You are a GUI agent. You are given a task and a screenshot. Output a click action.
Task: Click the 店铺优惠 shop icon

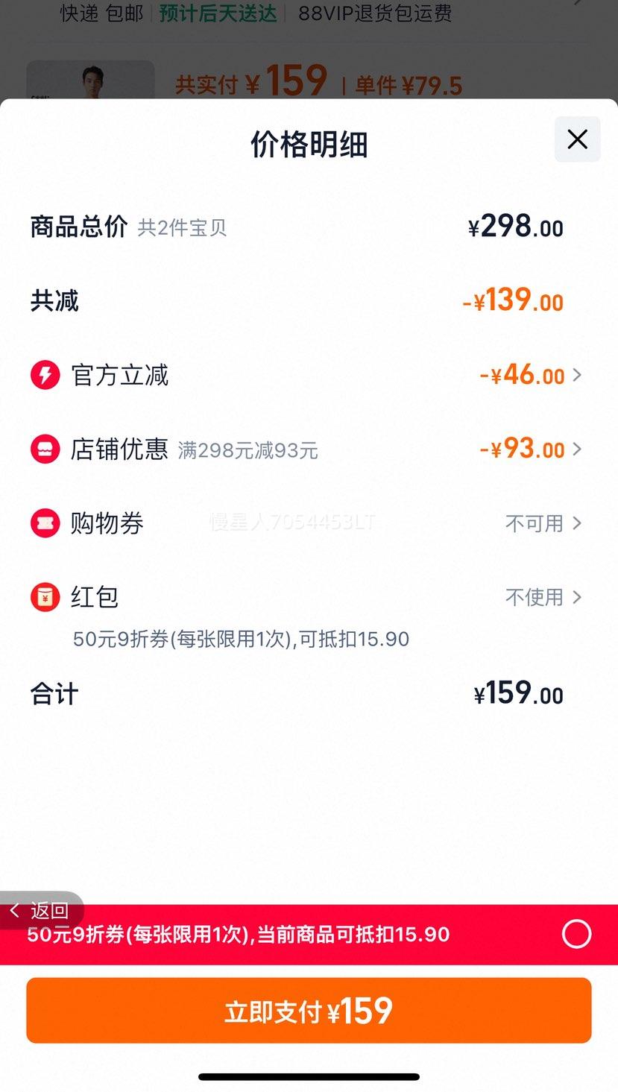(x=45, y=449)
